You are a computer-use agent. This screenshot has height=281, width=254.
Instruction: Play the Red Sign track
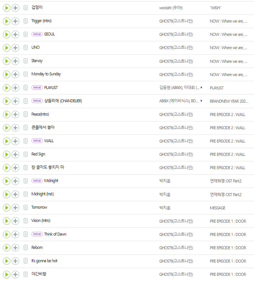pyautogui.click(x=6, y=154)
